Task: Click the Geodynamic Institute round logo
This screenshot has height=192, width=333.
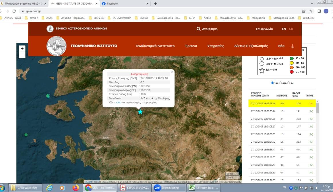Action: pyautogui.click(x=56, y=46)
